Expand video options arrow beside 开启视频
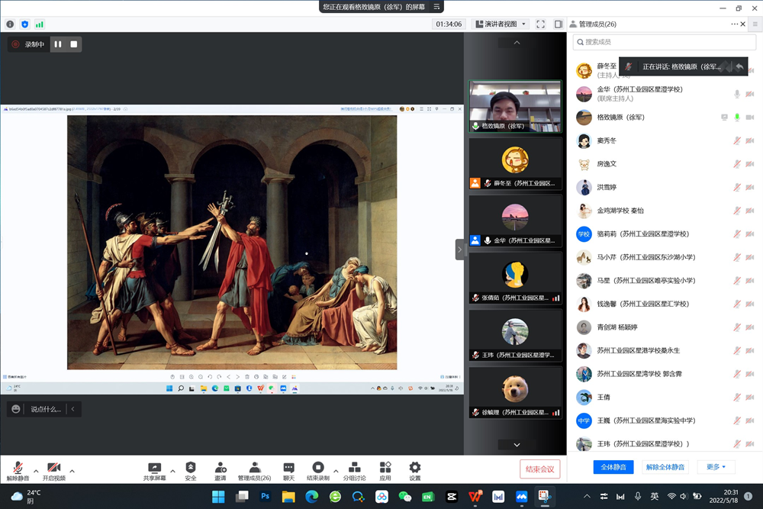The width and height of the screenshot is (763, 509). point(72,471)
